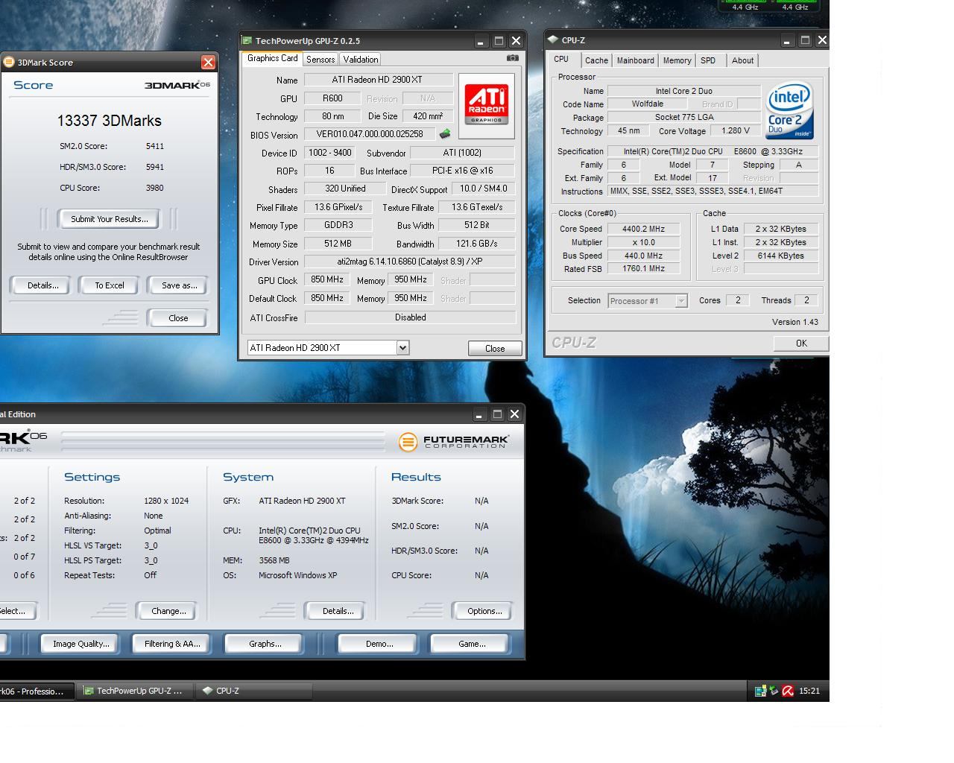Click Details button in 3DMark Score window
This screenshot has width=954, height=763.
(42, 285)
